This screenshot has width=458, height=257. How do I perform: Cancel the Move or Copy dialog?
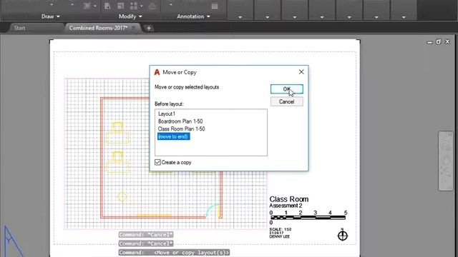286,101
